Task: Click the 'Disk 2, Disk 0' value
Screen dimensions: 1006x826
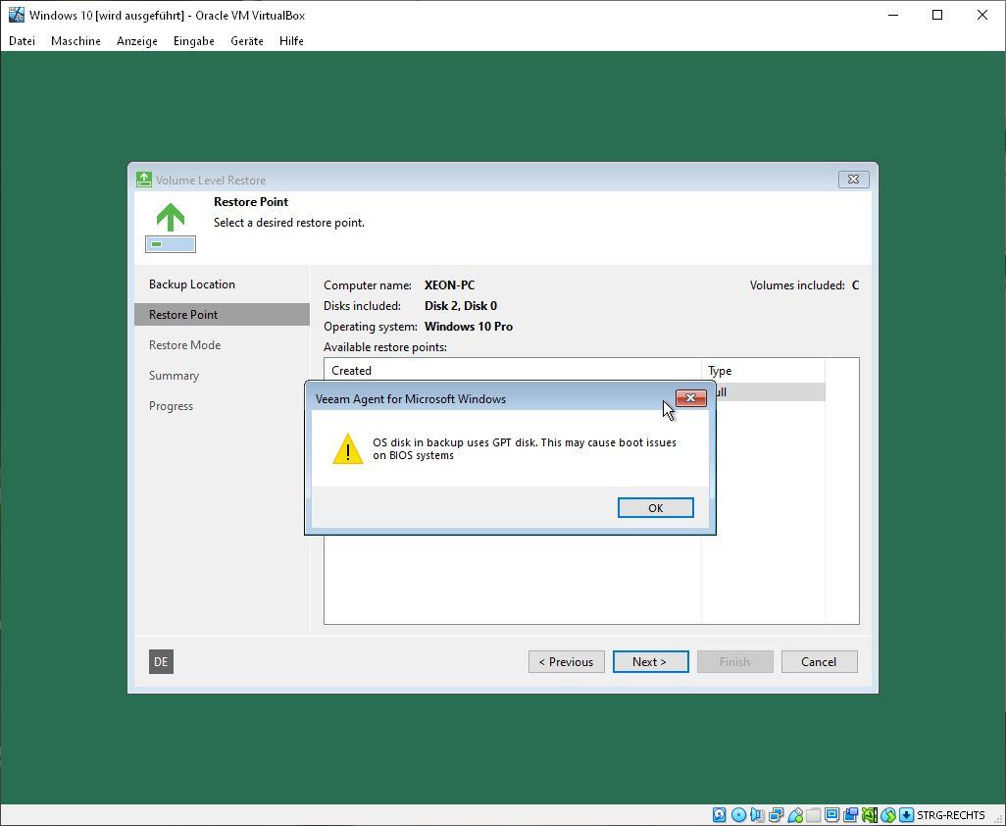Action: click(461, 305)
